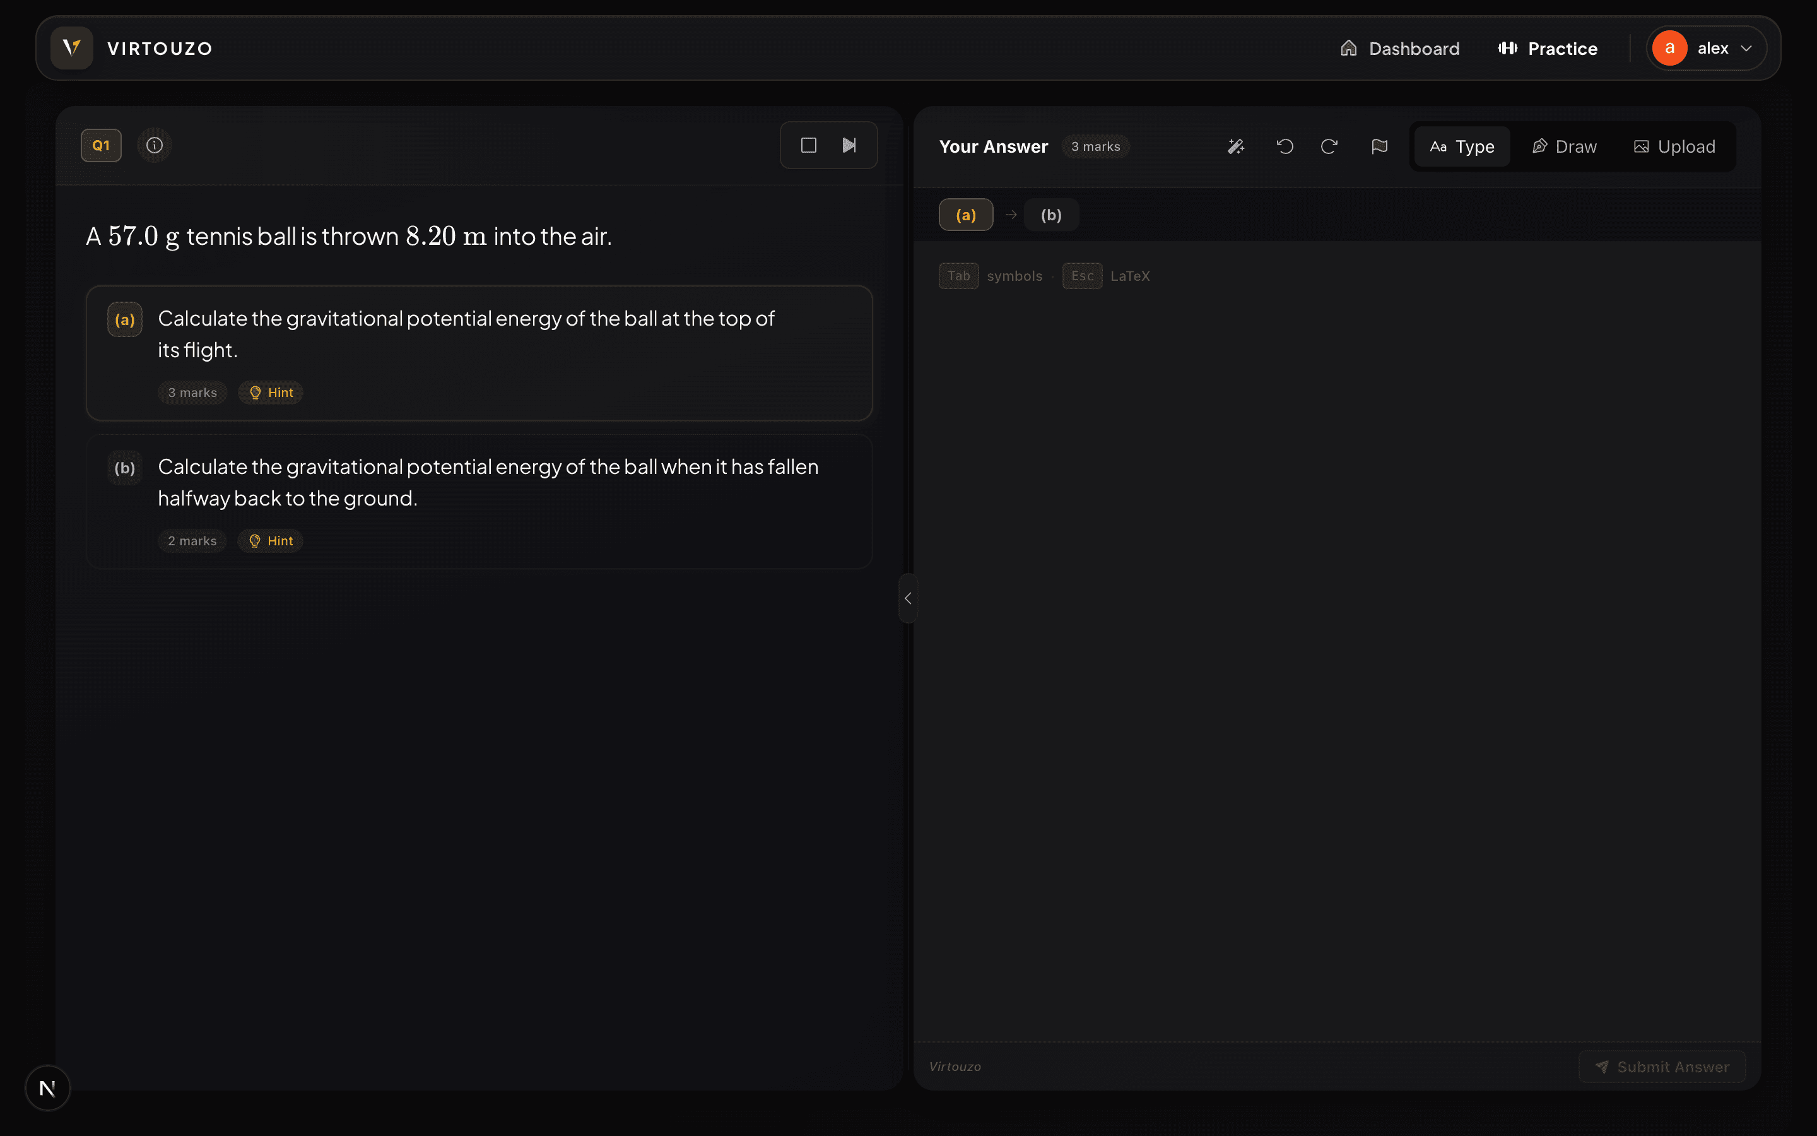Flag this question
1817x1136 pixels.
point(1379,146)
